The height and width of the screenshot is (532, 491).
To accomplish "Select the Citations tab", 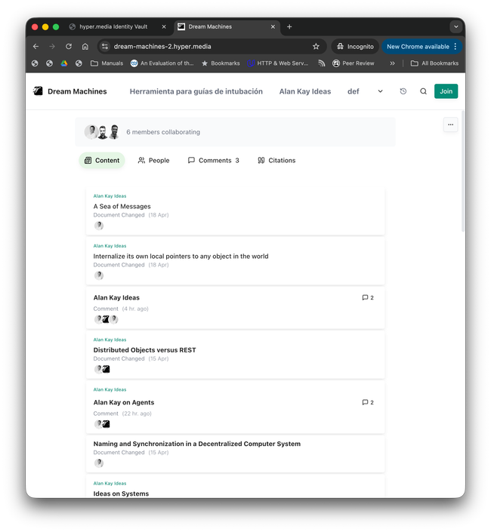I will tap(276, 160).
